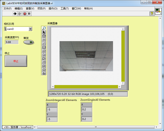Pick the Rectangle ROI tool
The height and width of the screenshot is (131, 164).
[x=44, y=47]
